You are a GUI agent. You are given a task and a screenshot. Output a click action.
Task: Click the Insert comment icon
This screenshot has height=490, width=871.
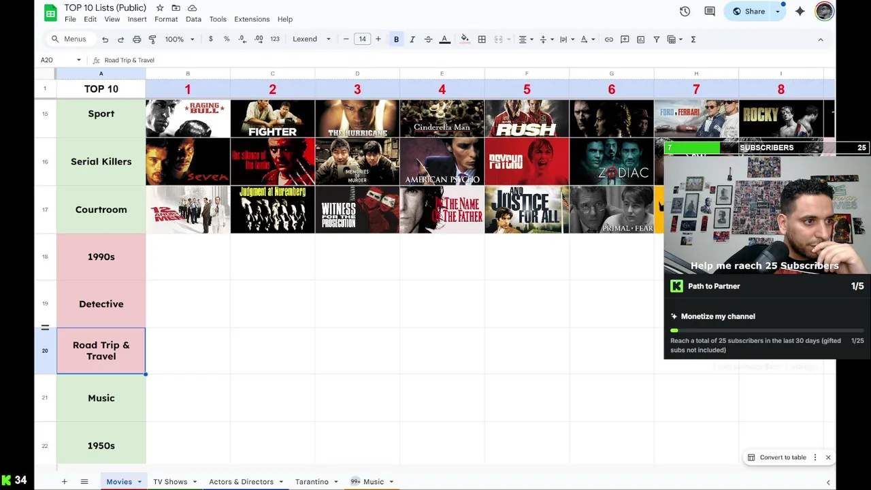[x=625, y=39]
